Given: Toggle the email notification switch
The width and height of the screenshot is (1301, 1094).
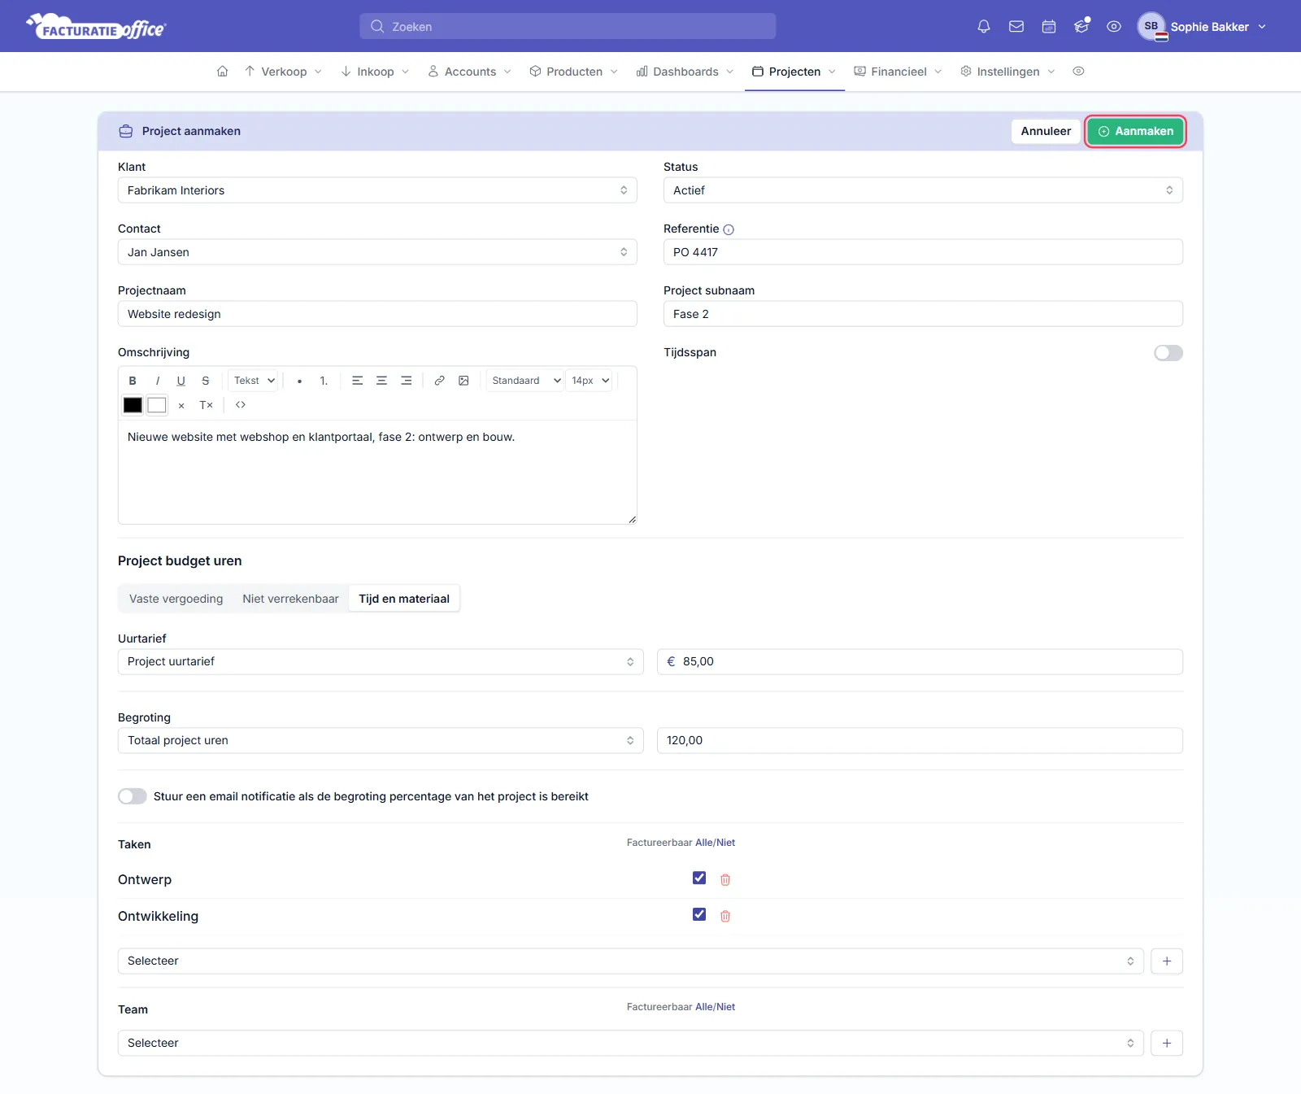Looking at the screenshot, I should (x=133, y=796).
